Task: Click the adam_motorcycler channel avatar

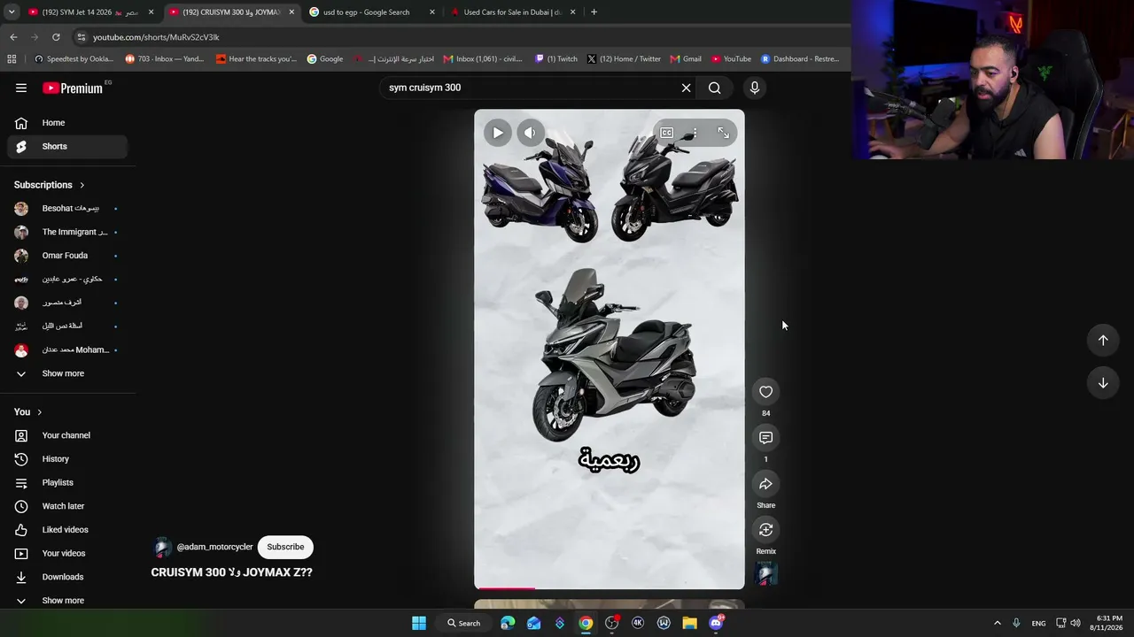Action: [x=162, y=547]
